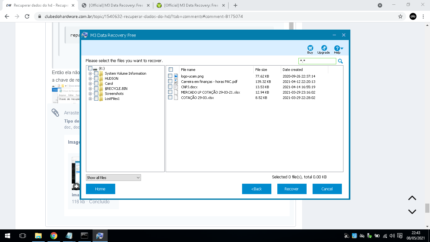Expand the $RECYCLE.BIN folder node

coord(90,89)
